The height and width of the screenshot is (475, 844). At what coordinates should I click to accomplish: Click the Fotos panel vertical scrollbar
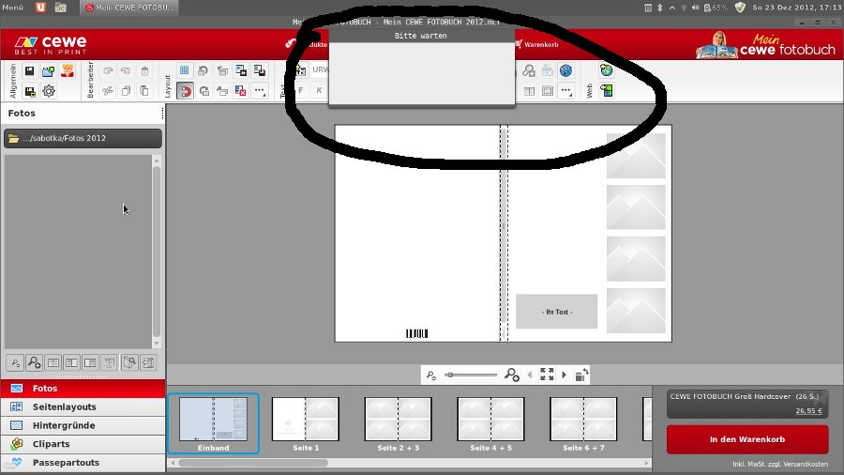click(x=157, y=252)
